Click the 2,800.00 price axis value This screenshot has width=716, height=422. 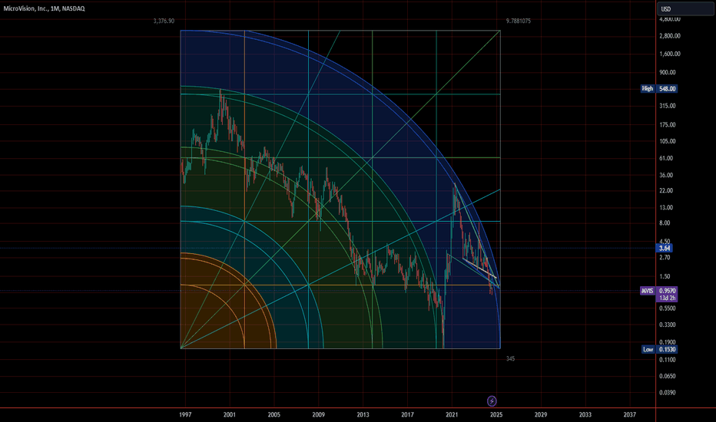coord(670,36)
